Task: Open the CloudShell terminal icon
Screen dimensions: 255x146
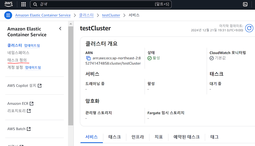Action: click(x=245, y=4)
